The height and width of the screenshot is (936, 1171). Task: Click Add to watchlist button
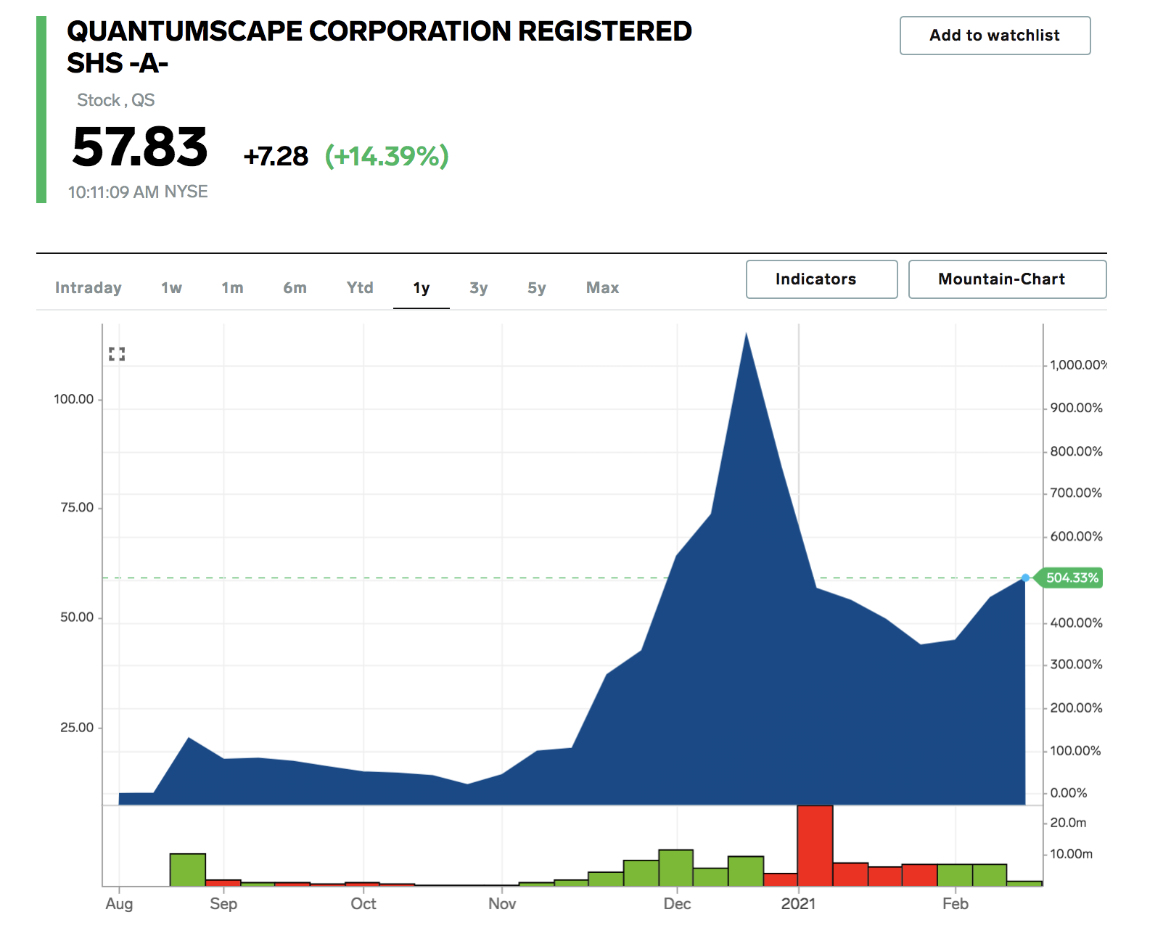tap(995, 36)
